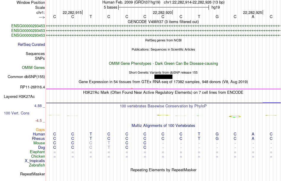Viewport: 281px width, 181px height.
Task: Click the -4.5 PhyloP lower scale value
Action: coord(38,121)
